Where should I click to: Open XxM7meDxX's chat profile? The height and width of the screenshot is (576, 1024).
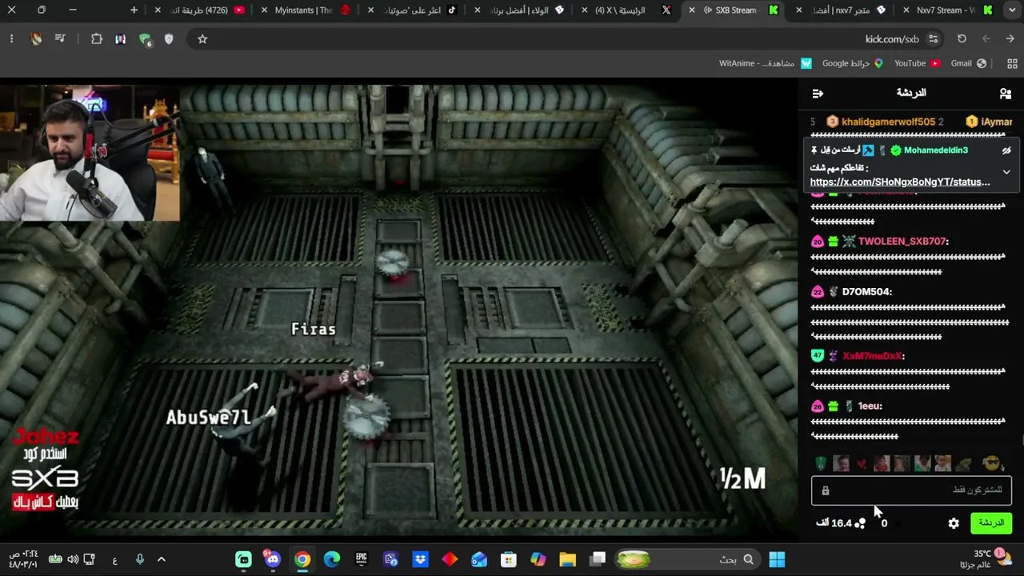(x=872, y=356)
